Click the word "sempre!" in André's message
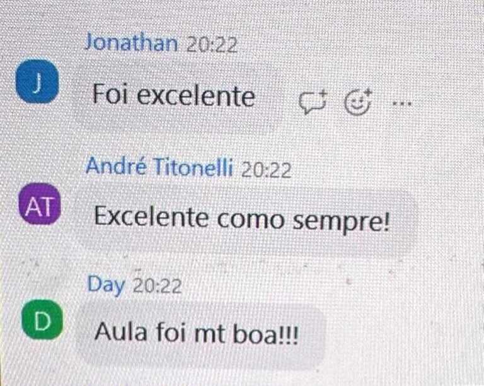484x386 pixels. tap(341, 221)
